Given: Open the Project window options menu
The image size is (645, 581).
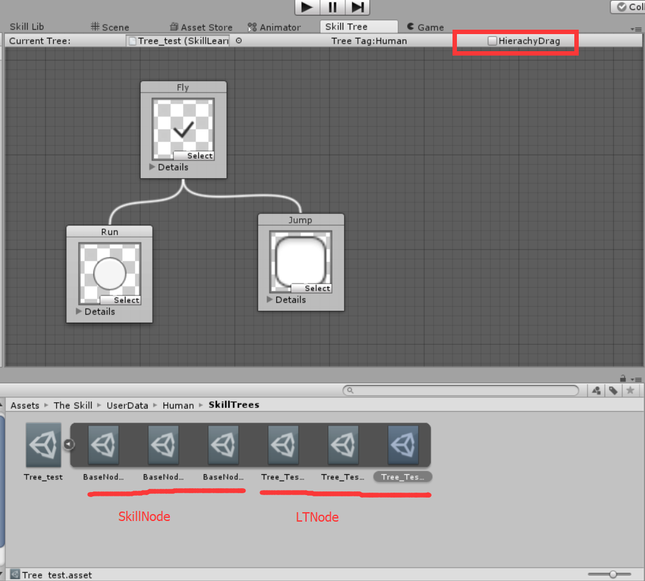Looking at the screenshot, I should 636,379.
